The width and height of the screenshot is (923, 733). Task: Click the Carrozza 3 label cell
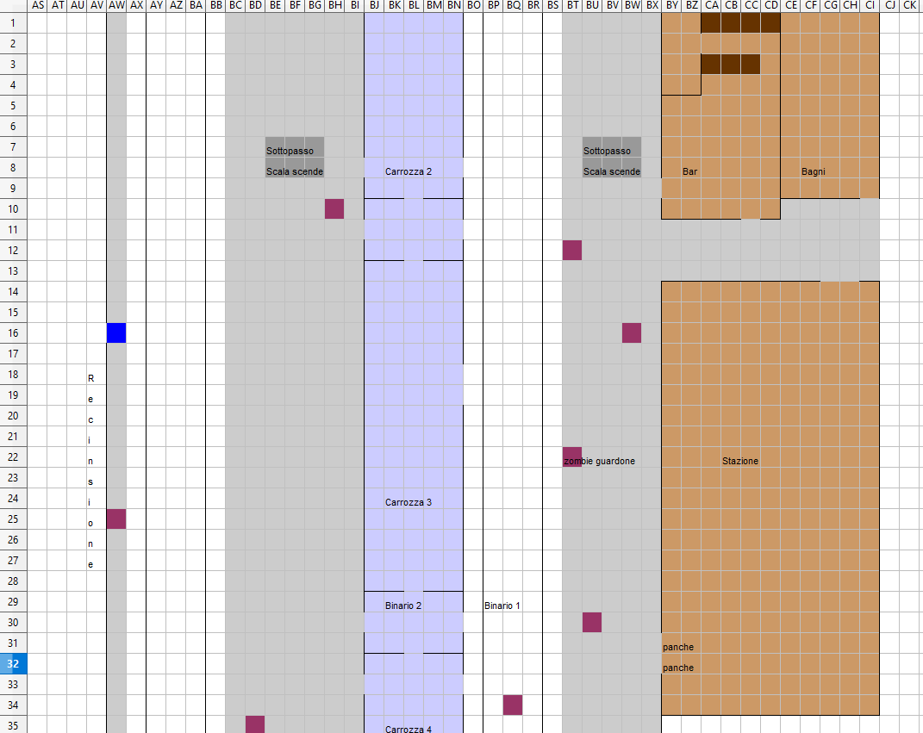[408, 502]
